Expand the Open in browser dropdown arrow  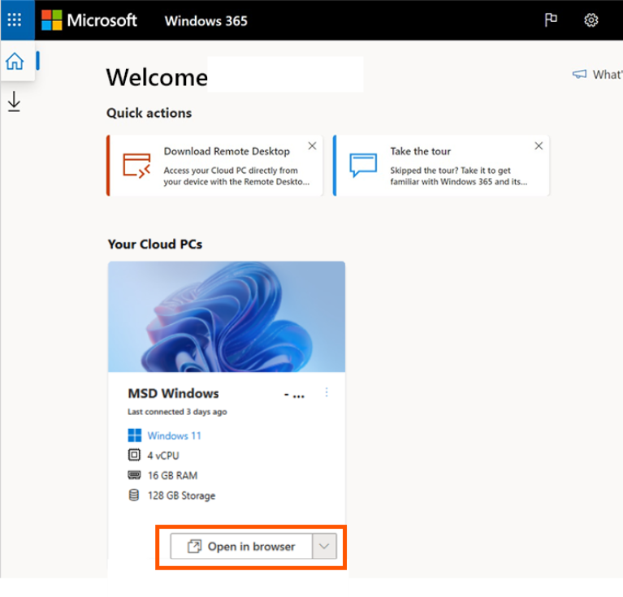[x=324, y=547]
